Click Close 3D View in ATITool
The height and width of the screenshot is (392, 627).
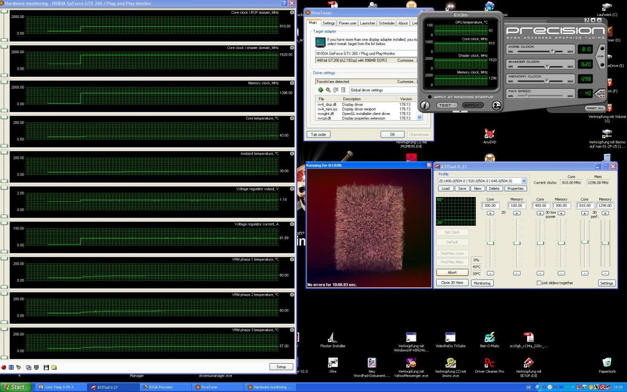point(452,283)
